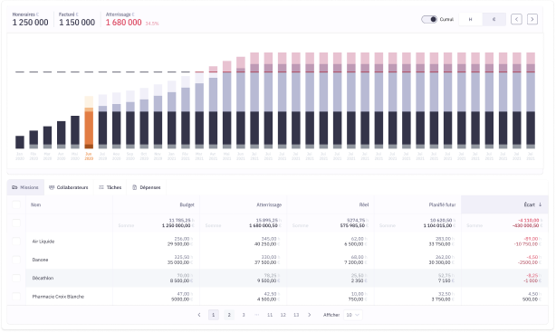Tick the select-all checkbox in table header
Viewport: 556px width, 332px height.
16,204
